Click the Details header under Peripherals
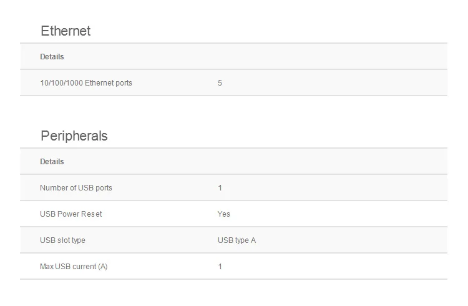Screen dimensions: 468x306 pos(52,162)
